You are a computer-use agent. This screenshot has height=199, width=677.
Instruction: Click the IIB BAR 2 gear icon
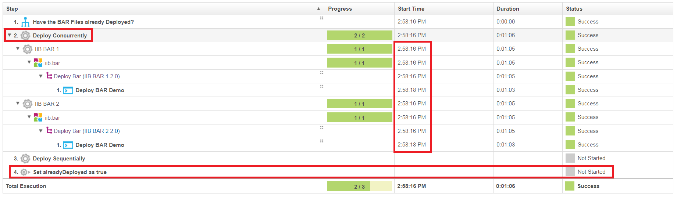tap(28, 104)
